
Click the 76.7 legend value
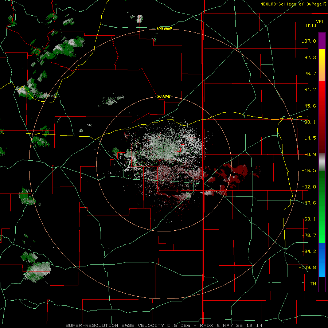tap(310, 73)
